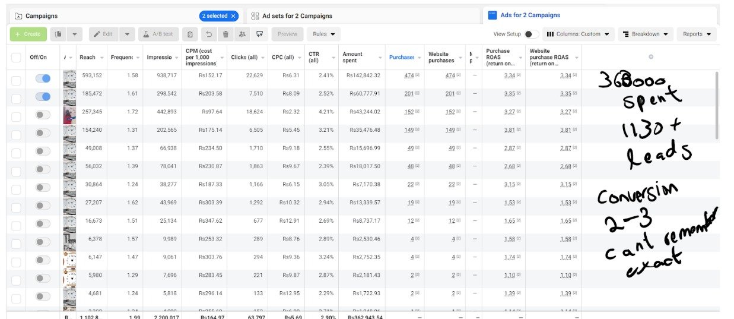
Task: Clear the '2 selected' filter with X
Action: click(233, 16)
